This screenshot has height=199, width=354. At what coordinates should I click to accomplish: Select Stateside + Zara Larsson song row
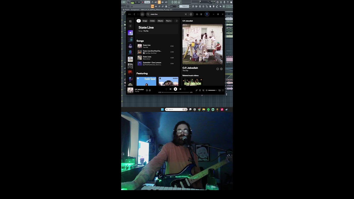point(157,64)
